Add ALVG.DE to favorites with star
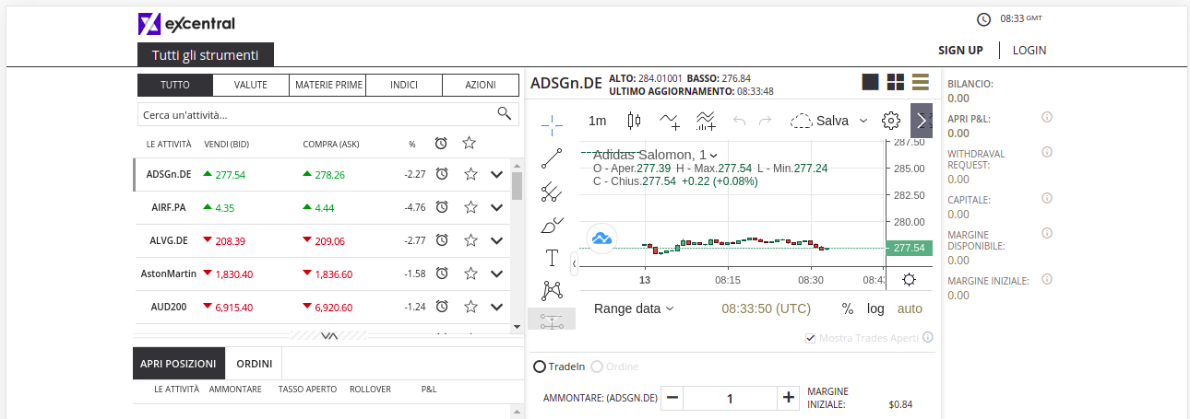Image resolution: width=1190 pixels, height=419 pixels. click(470, 240)
